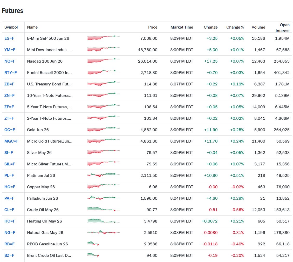Sort the table by Price column
293x262 pixels.
[x=153, y=27]
